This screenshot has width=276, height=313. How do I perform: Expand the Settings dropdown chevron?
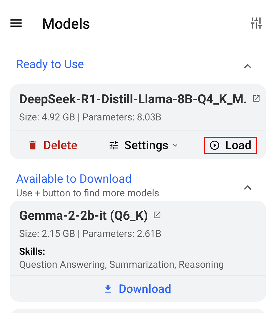point(175,145)
